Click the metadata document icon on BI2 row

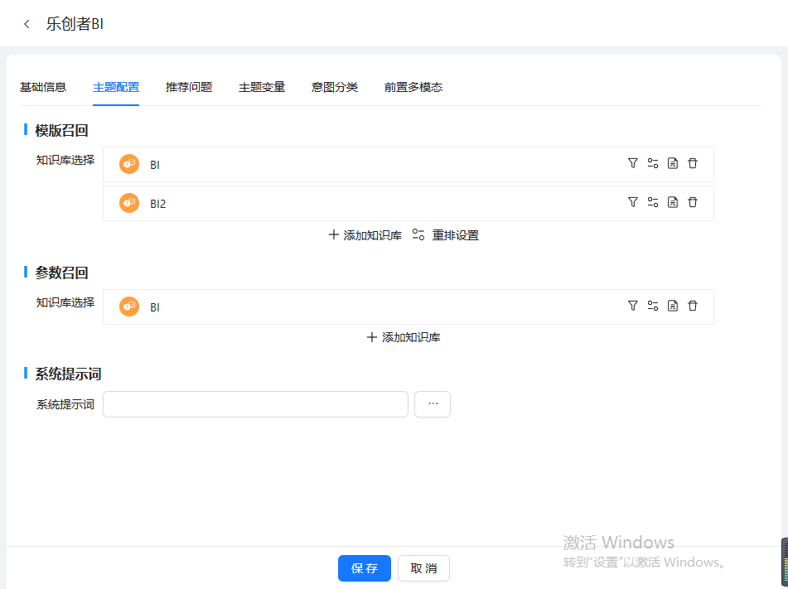[673, 202]
